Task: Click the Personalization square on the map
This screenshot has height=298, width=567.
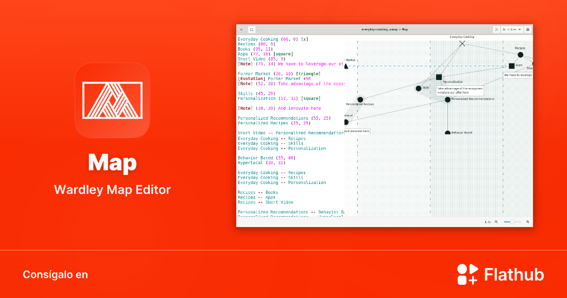Action: 438,77
